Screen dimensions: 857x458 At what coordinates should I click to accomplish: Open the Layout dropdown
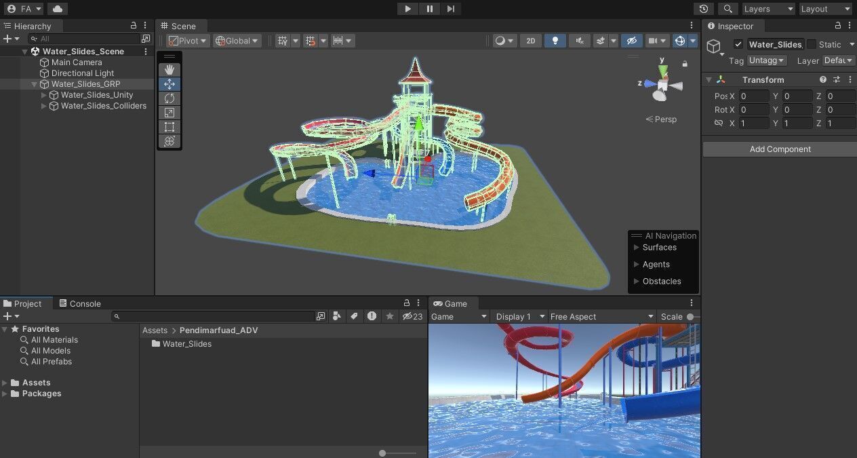tap(825, 9)
